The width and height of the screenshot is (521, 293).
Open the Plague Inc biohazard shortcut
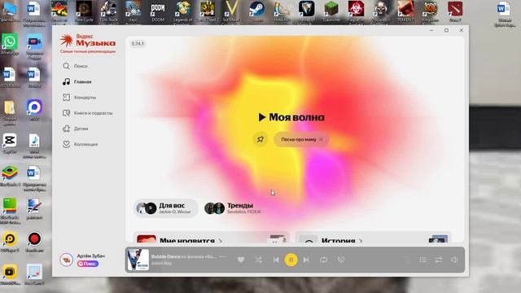pos(356,11)
